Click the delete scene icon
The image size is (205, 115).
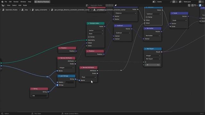(176, 2)
